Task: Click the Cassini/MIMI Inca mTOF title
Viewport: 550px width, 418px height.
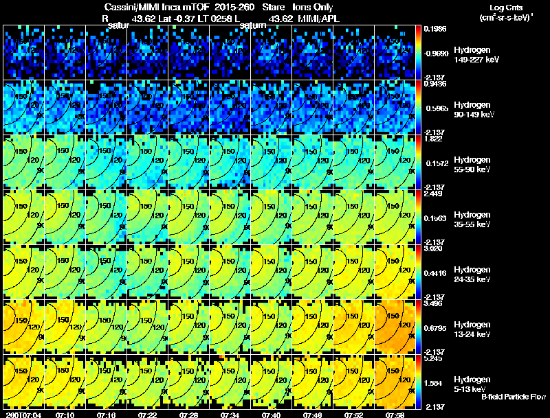Action: [157, 8]
